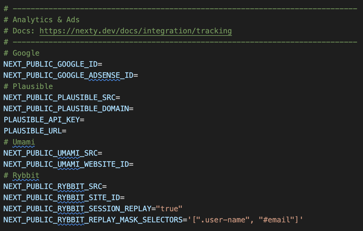
Task: Click the NEXT_PUBLIC_RYBBIT_SRC variable
Action: pos(53,187)
